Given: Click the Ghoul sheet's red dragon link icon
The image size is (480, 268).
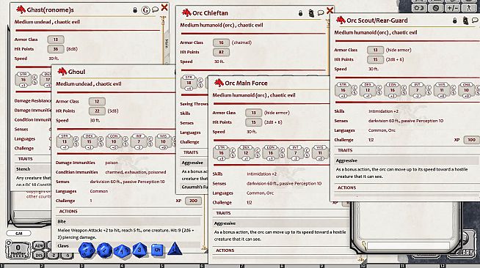Looking at the screenshot, I should coord(62,72).
